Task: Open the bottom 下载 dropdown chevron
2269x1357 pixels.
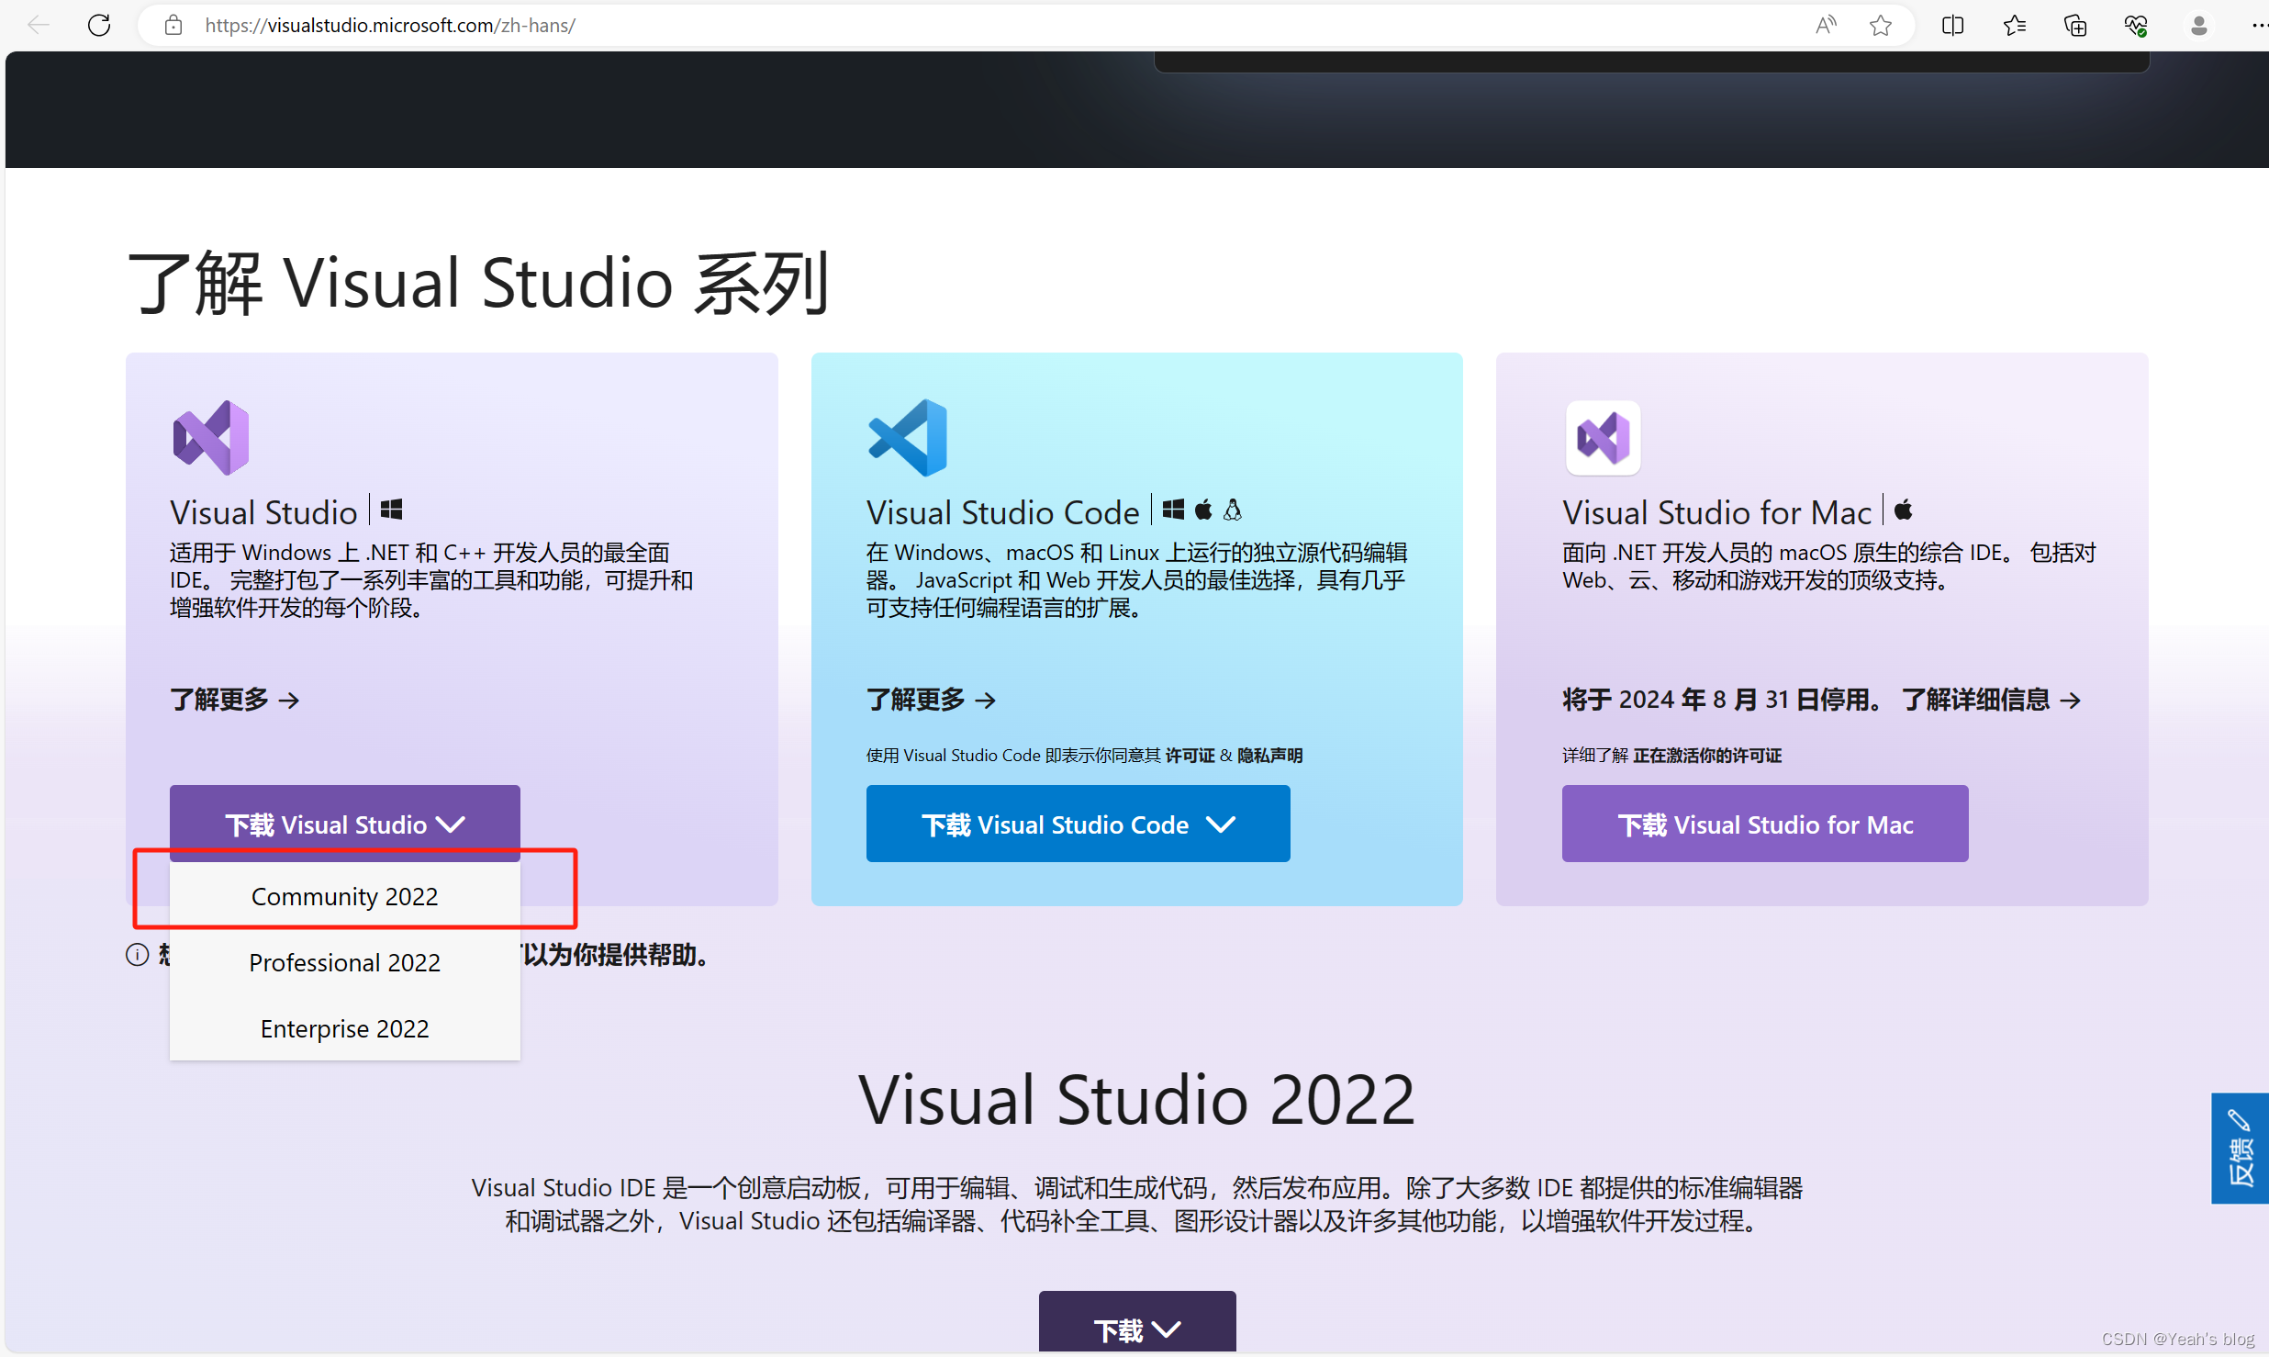Action: coord(1168,1329)
